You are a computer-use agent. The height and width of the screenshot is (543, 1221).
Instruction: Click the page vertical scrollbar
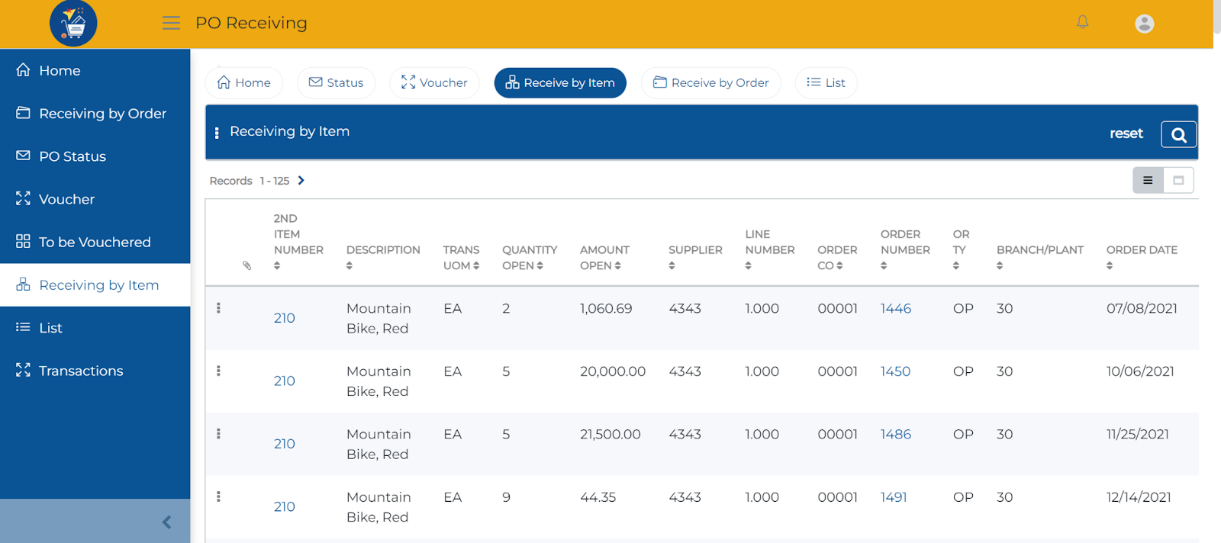point(1217,271)
